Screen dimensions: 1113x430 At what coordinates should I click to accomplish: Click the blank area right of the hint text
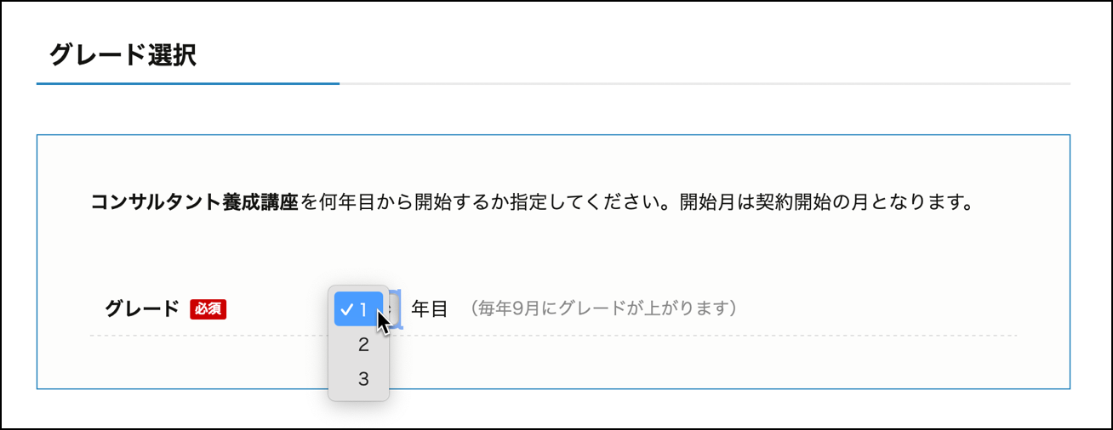(x=876, y=308)
